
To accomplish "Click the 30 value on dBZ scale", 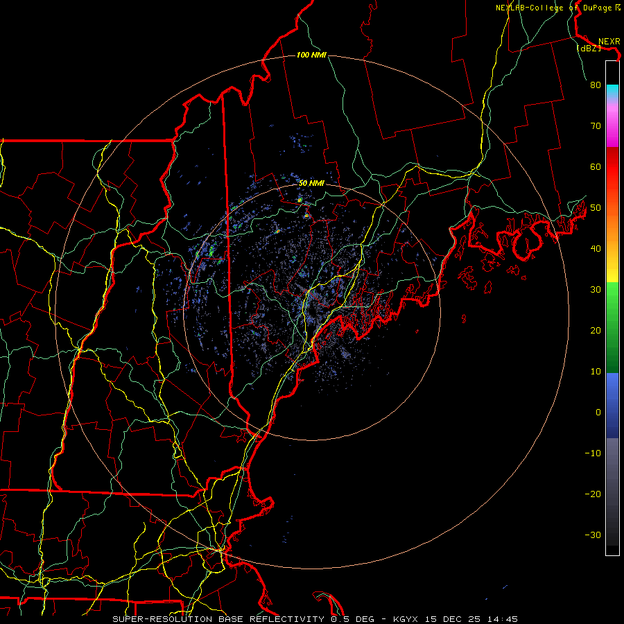I will point(596,290).
